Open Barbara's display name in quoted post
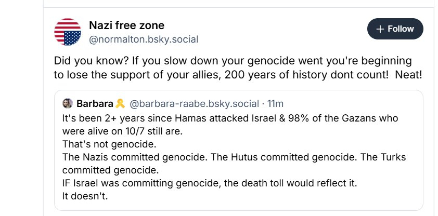The height and width of the screenshot is (216, 438). (x=95, y=103)
